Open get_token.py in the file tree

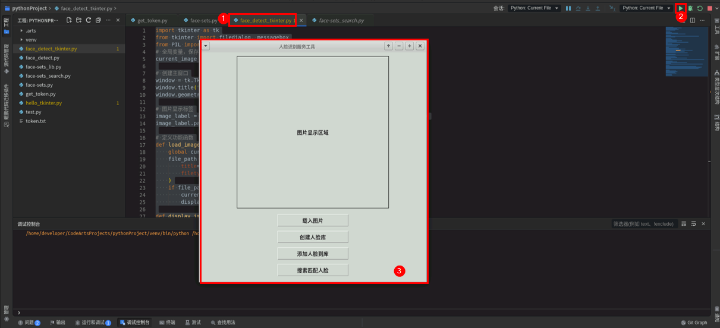(x=69, y=94)
